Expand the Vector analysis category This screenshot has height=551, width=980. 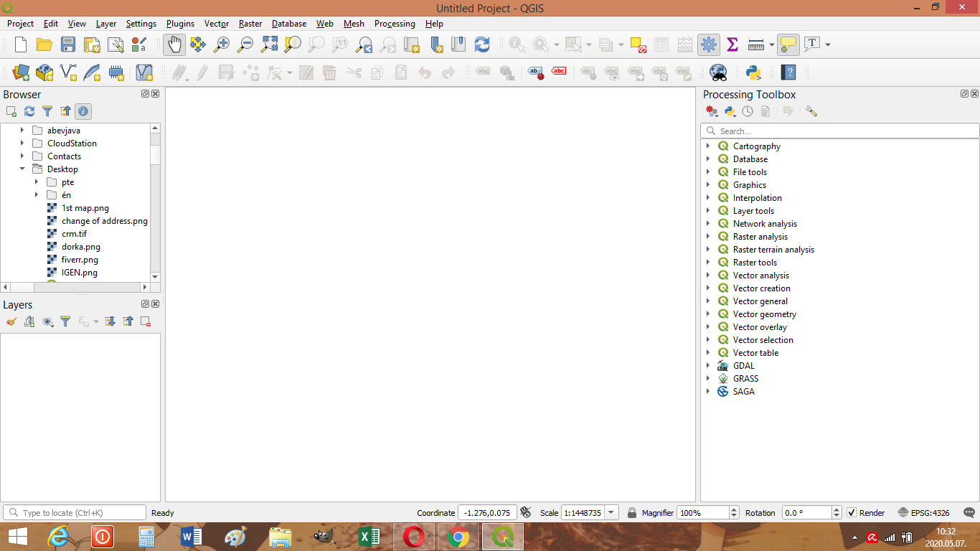(710, 275)
